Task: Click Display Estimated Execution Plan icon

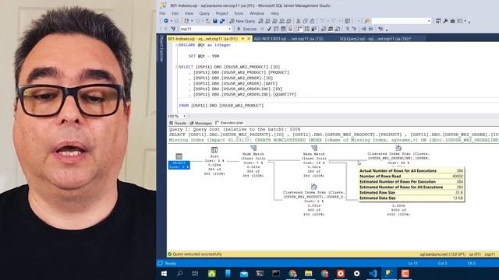Action: (x=276, y=29)
